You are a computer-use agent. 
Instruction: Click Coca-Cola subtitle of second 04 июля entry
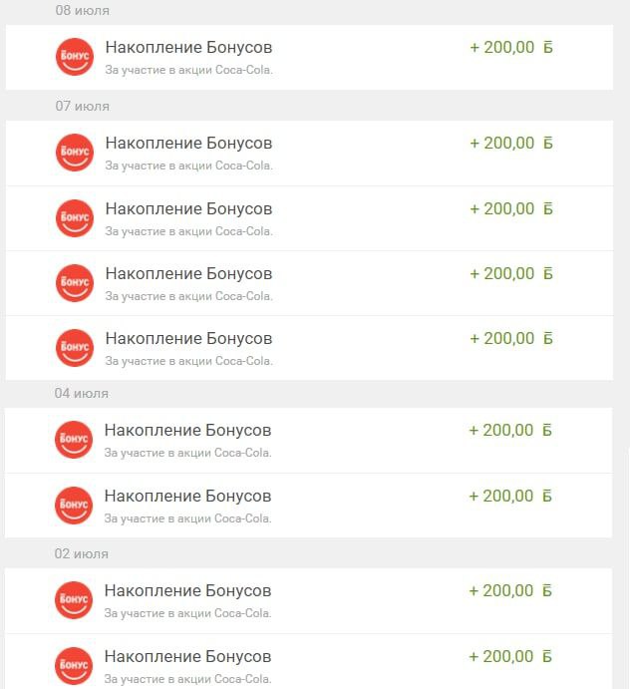pos(187,518)
